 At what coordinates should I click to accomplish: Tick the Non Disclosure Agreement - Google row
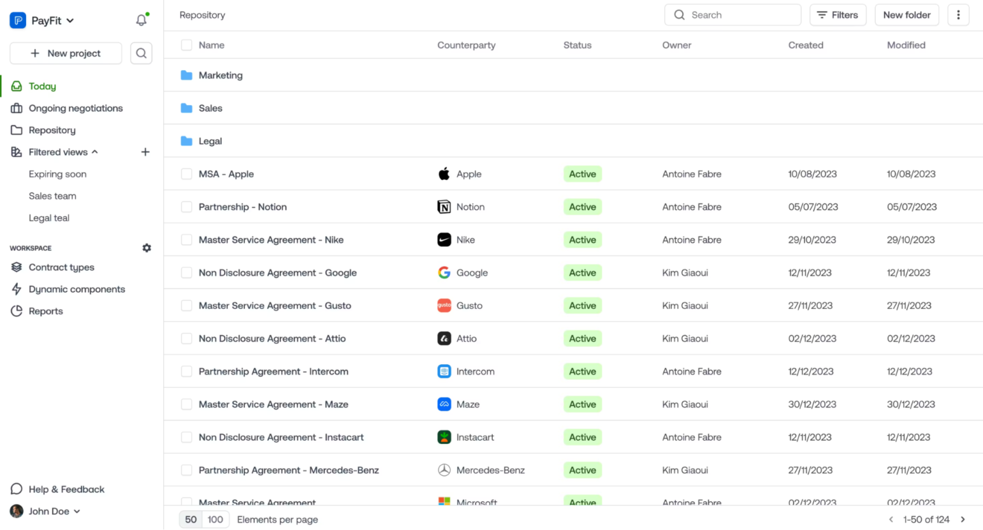(186, 272)
